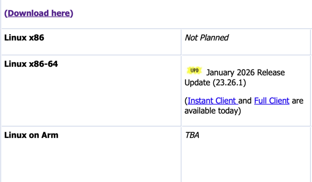Image resolution: width=312 pixels, height=182 pixels.
Task: Click the word "Not" in first row
Action: [x=191, y=37]
